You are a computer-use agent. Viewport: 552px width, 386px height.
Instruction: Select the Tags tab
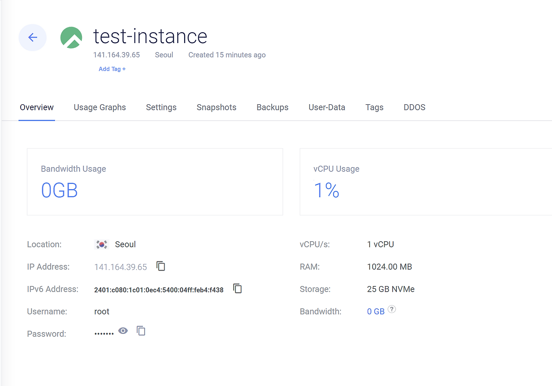(x=374, y=107)
